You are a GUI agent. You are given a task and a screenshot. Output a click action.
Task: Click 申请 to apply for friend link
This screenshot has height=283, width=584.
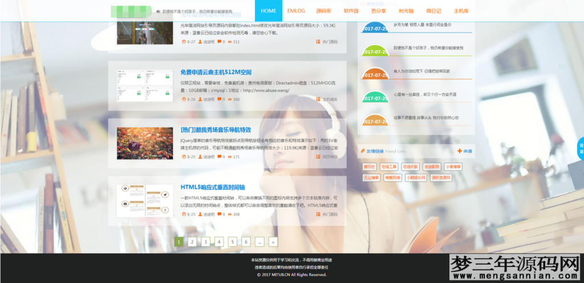[x=468, y=151]
